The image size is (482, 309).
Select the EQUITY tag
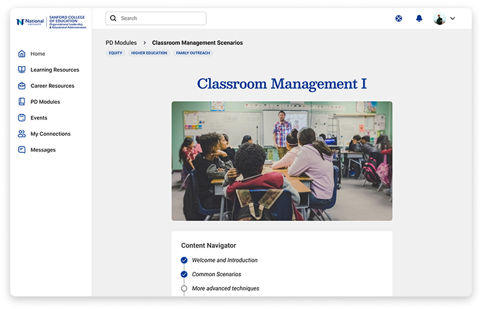coord(115,53)
